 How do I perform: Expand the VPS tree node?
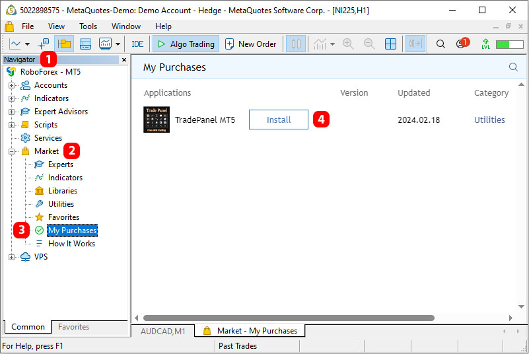11,257
